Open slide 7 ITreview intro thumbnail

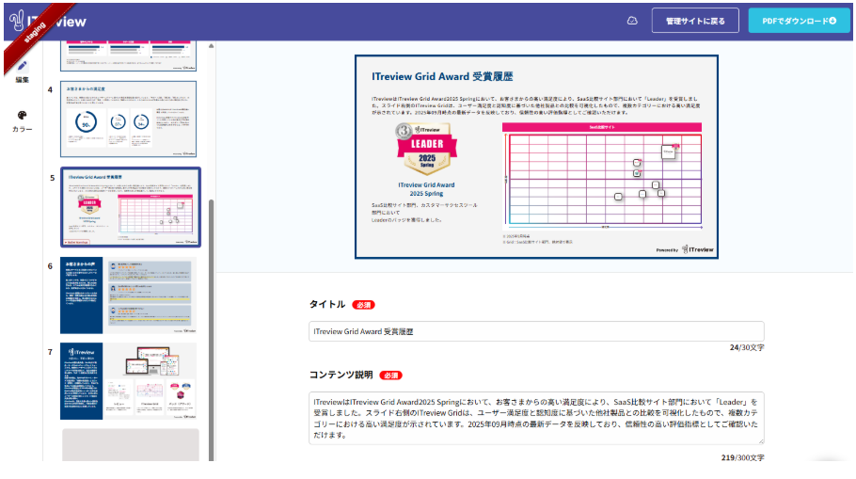129,380
